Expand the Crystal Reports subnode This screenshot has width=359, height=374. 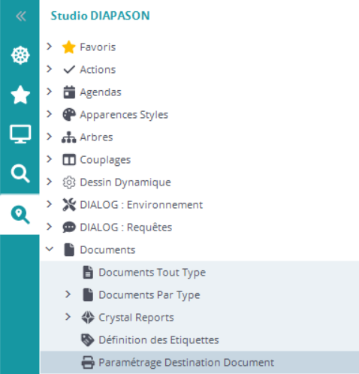click(68, 317)
